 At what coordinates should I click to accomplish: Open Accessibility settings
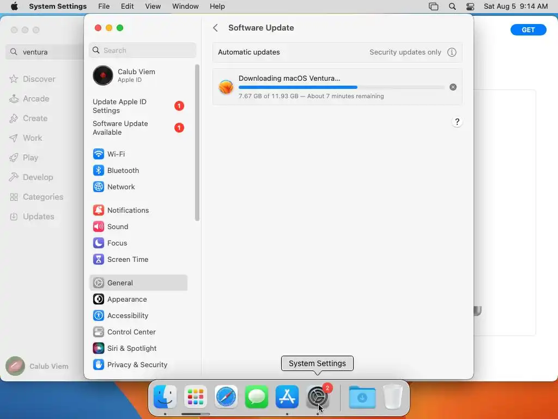tap(138, 316)
